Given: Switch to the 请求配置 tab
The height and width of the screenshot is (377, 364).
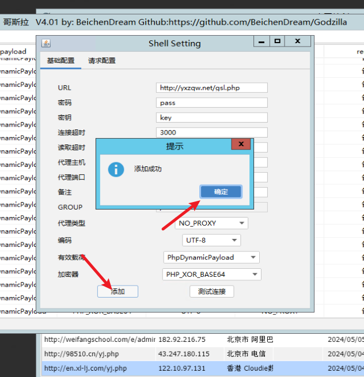Looking at the screenshot, I should pyautogui.click(x=102, y=60).
